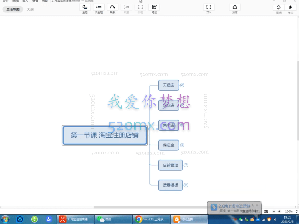The height and width of the screenshot is (224, 299).
Task: Toggle the map overview icon in status bar
Action: [x=266, y=211]
